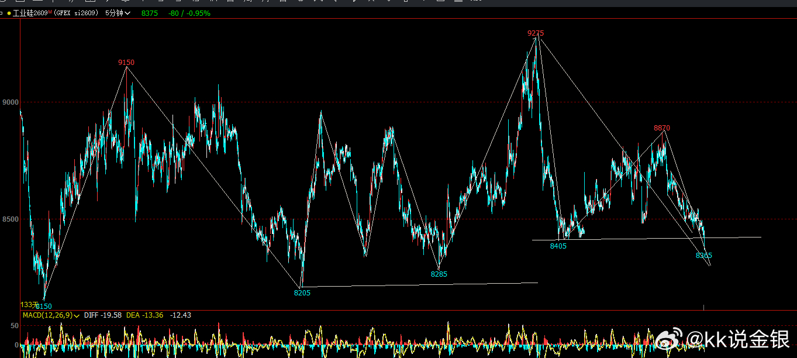Image resolution: width=797 pixels, height=358 pixels.
Task: Select the 8405 support price label
Action: [558, 246]
